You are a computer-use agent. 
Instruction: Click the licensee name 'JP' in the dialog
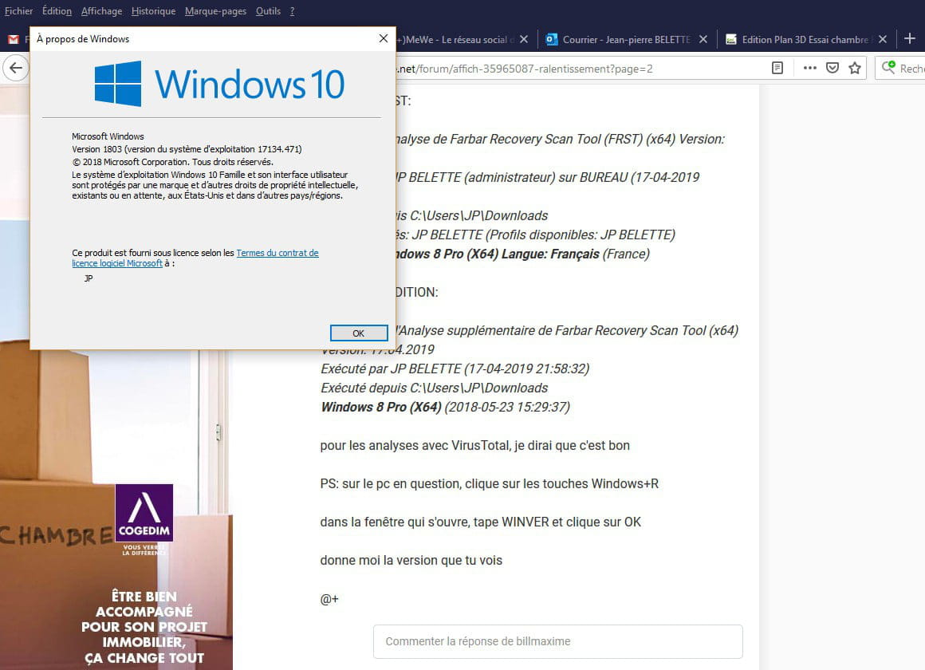coord(89,278)
